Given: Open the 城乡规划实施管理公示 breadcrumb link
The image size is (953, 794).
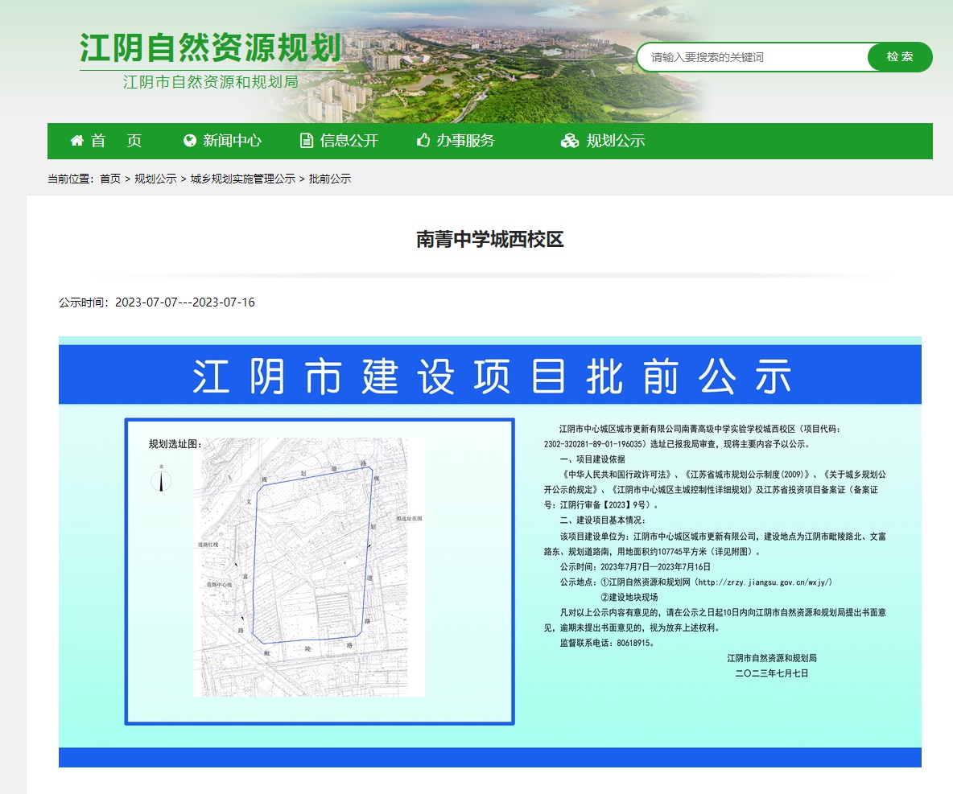Looking at the screenshot, I should point(242,179).
